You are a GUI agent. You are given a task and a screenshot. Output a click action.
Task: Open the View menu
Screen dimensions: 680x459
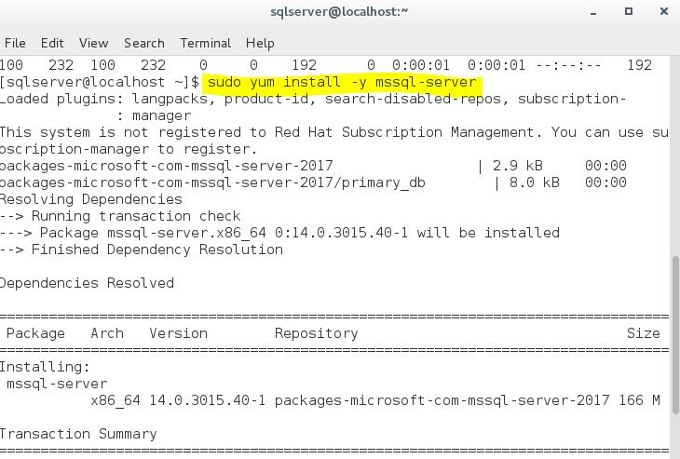point(93,43)
